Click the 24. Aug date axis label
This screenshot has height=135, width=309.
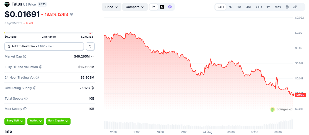tap(207, 132)
